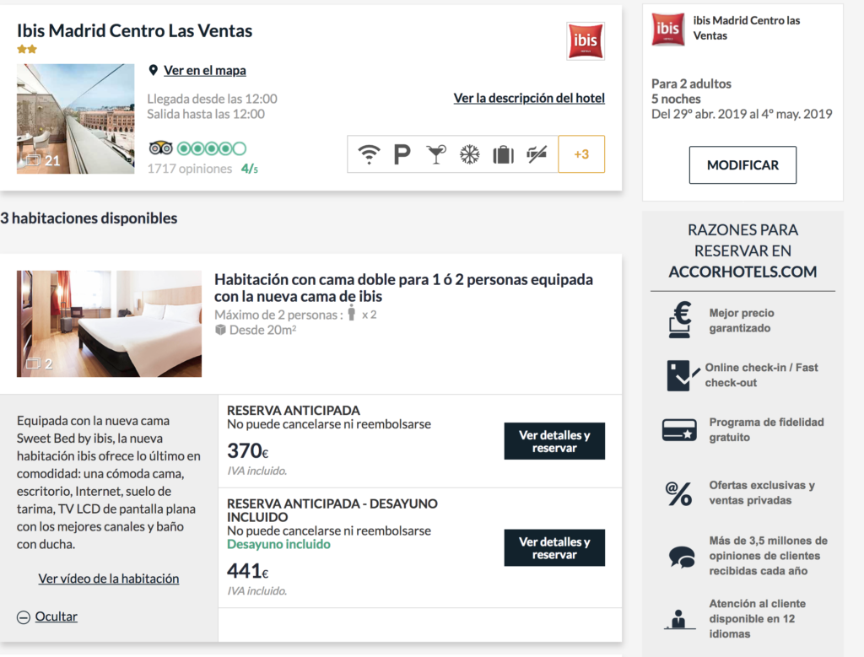Click the customer reviews speech bubble icon
Viewport: 864px width, 657px height.
point(682,557)
